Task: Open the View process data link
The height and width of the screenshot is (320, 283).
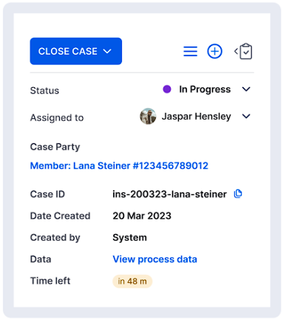Action: pos(154,259)
